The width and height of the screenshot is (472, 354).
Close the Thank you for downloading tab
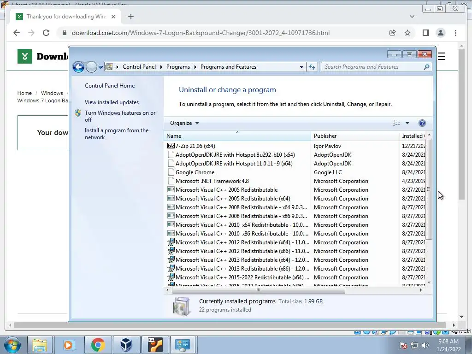point(113,17)
